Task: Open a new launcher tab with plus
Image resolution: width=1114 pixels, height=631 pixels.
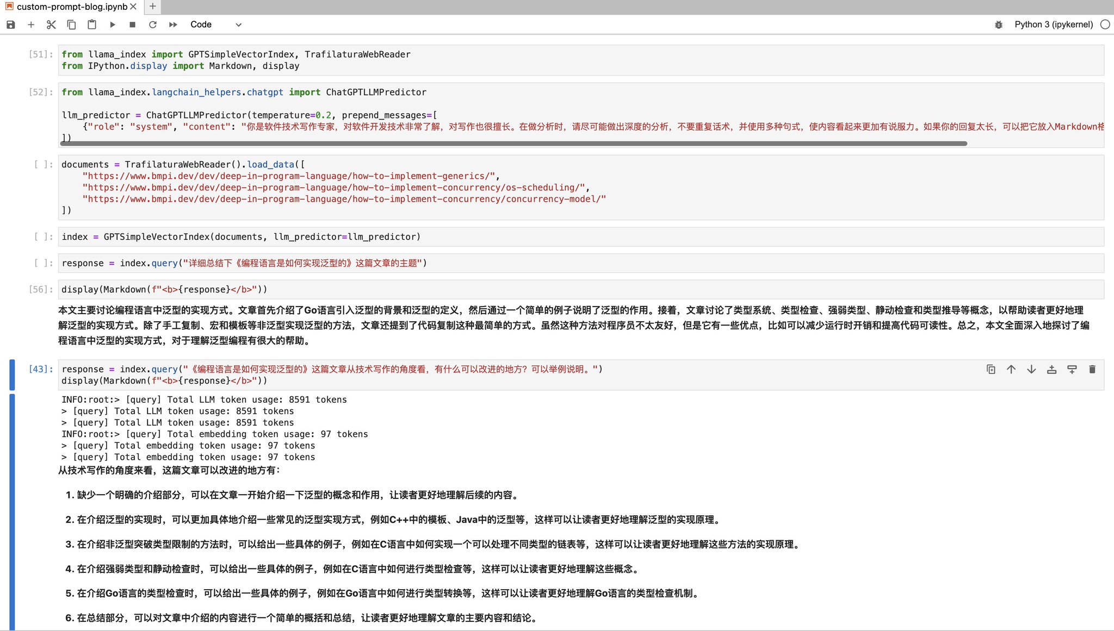Action: coord(153,7)
